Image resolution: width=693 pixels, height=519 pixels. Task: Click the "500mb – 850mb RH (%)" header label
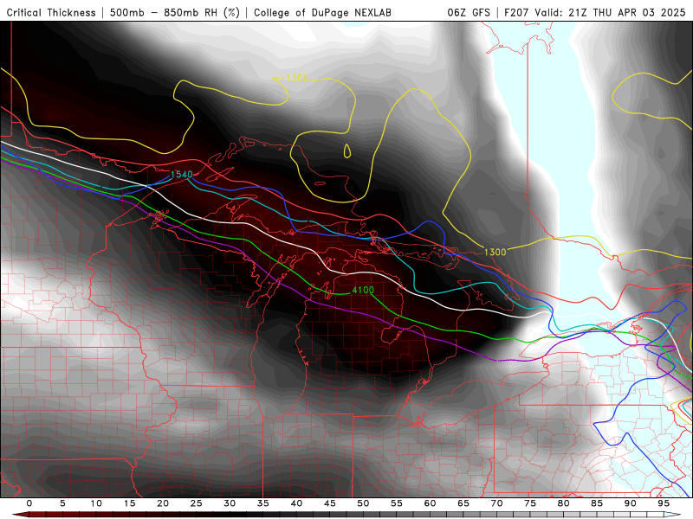click(x=175, y=12)
